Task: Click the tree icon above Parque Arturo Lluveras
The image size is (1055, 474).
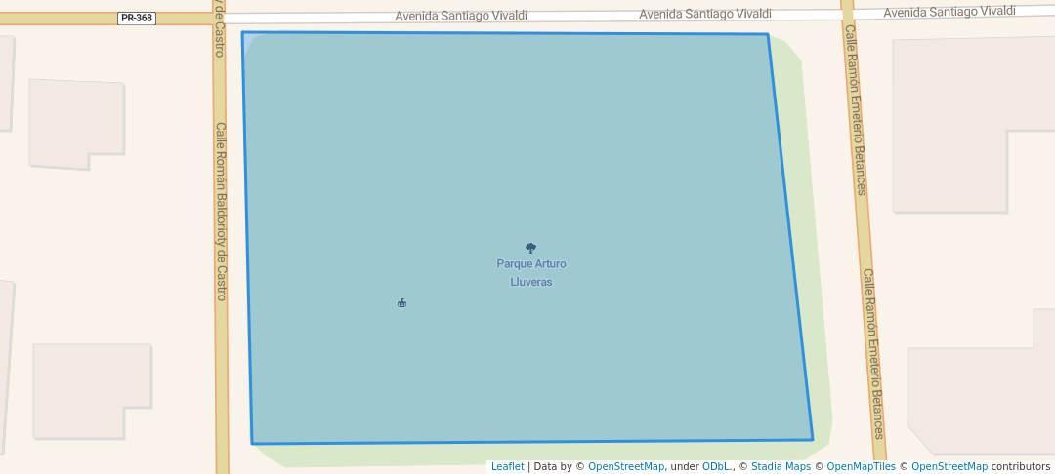Action: coord(530,248)
